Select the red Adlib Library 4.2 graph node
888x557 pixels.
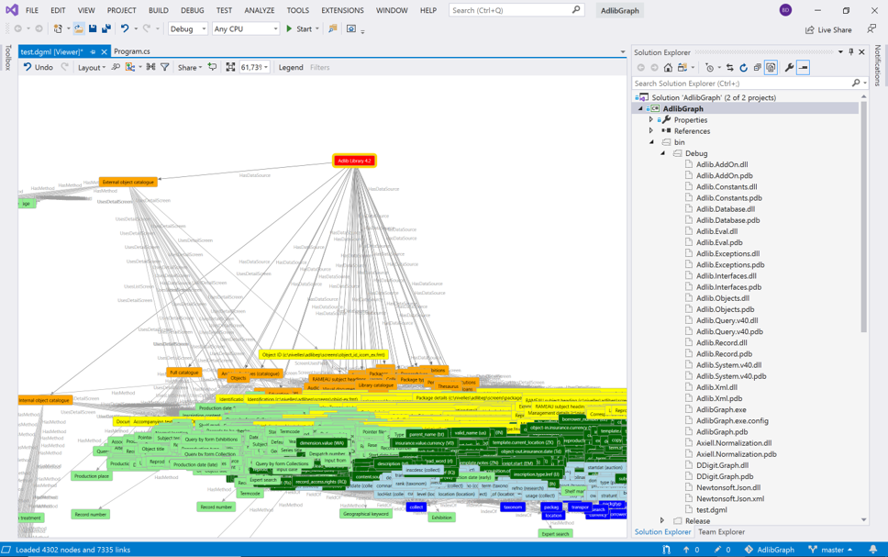[x=354, y=161]
